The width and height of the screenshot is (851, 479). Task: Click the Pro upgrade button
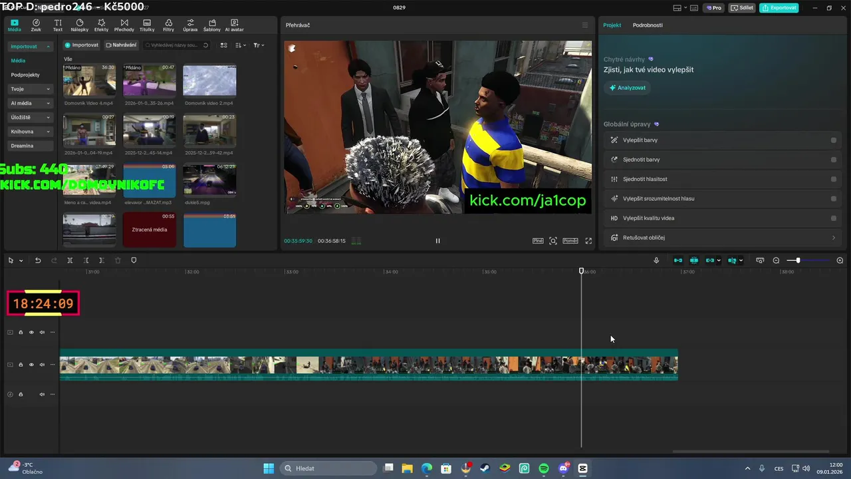click(x=714, y=8)
